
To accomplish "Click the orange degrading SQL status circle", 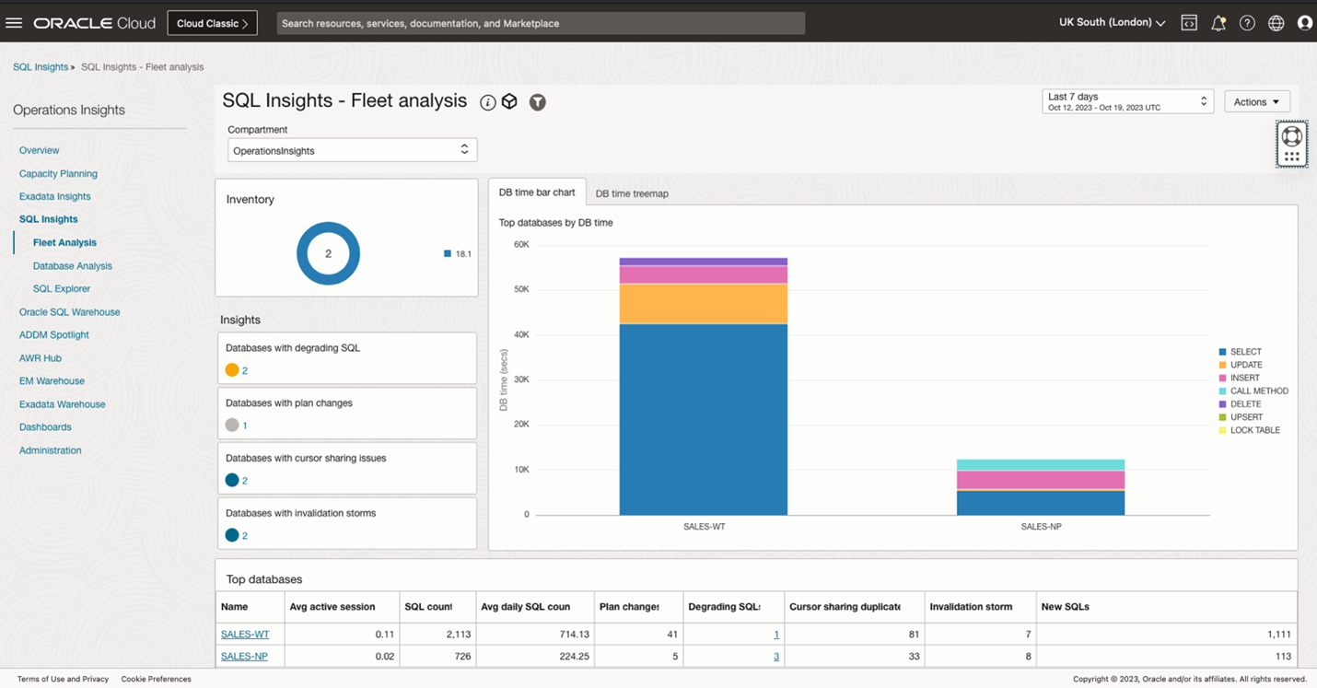I will [x=232, y=370].
